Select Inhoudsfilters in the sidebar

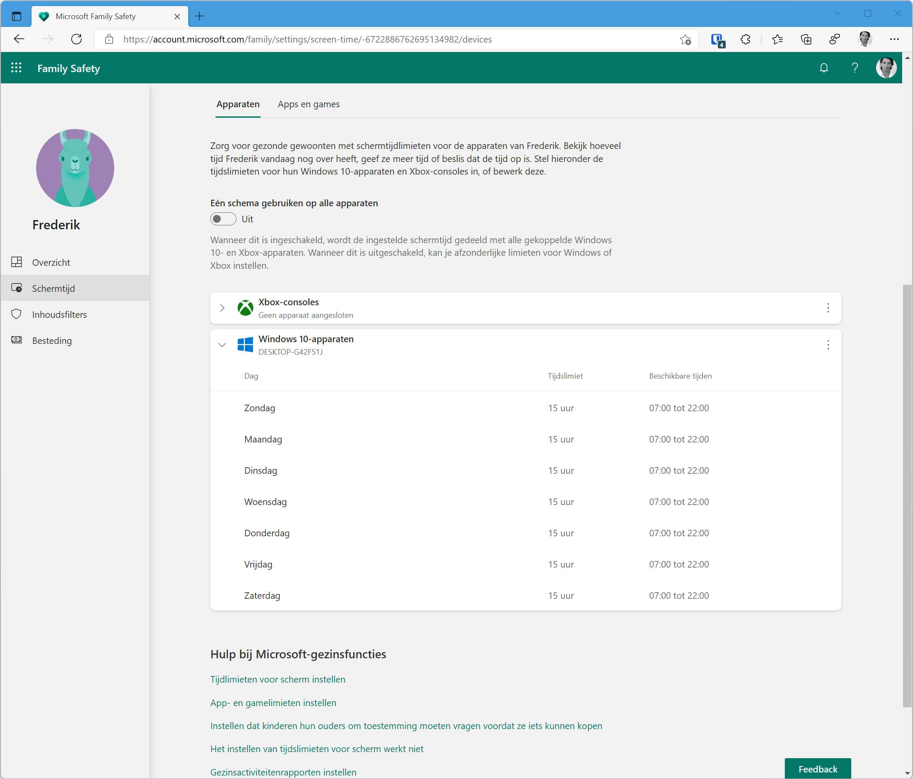pyautogui.click(x=60, y=314)
